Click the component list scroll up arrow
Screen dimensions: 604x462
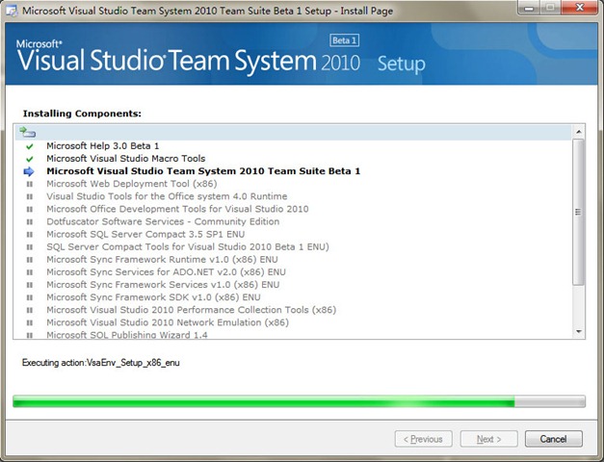579,132
